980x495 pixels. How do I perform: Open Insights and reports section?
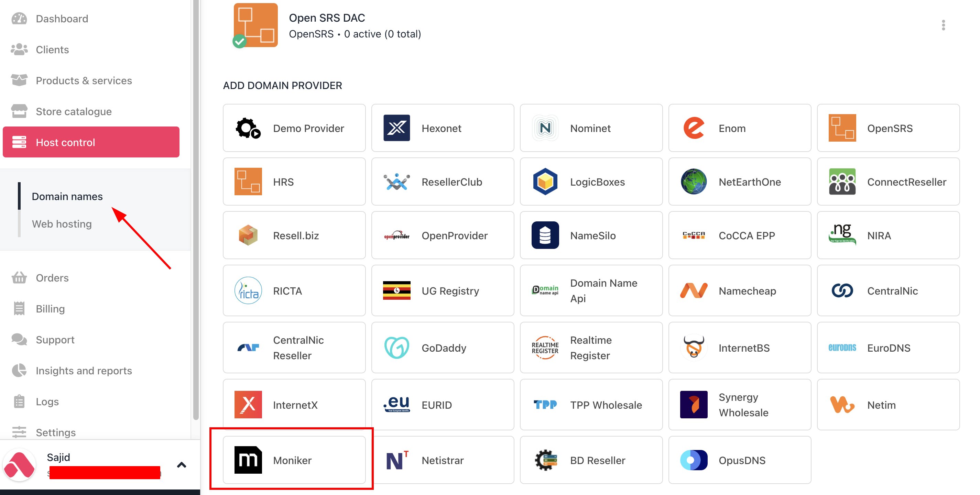[84, 370]
